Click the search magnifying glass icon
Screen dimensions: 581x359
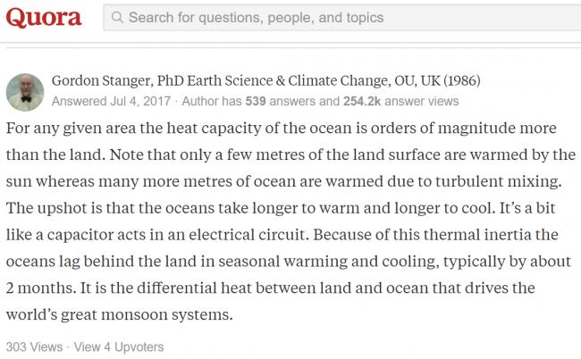pyautogui.click(x=117, y=17)
